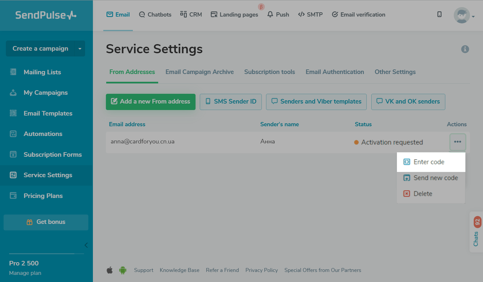
Task: Click the three-dots actions button for anna@cardforyou.cn.ua
Action: click(x=458, y=142)
